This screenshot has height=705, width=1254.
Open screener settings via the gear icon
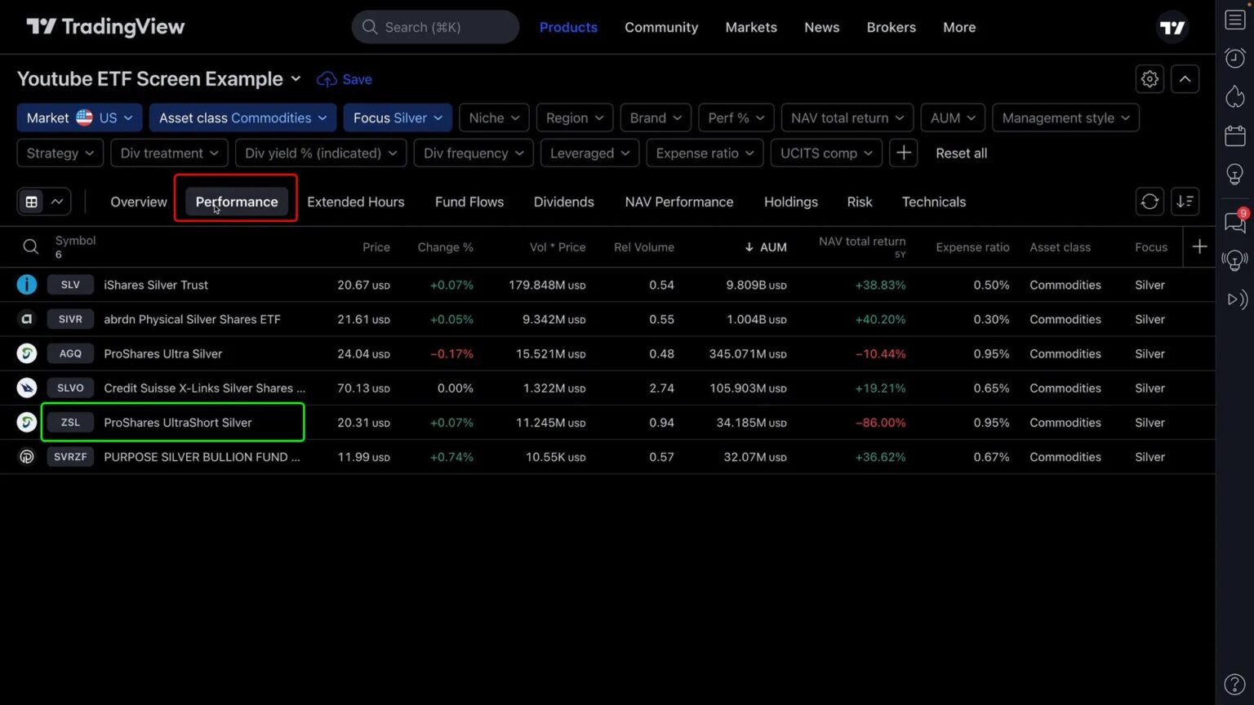1149,78
